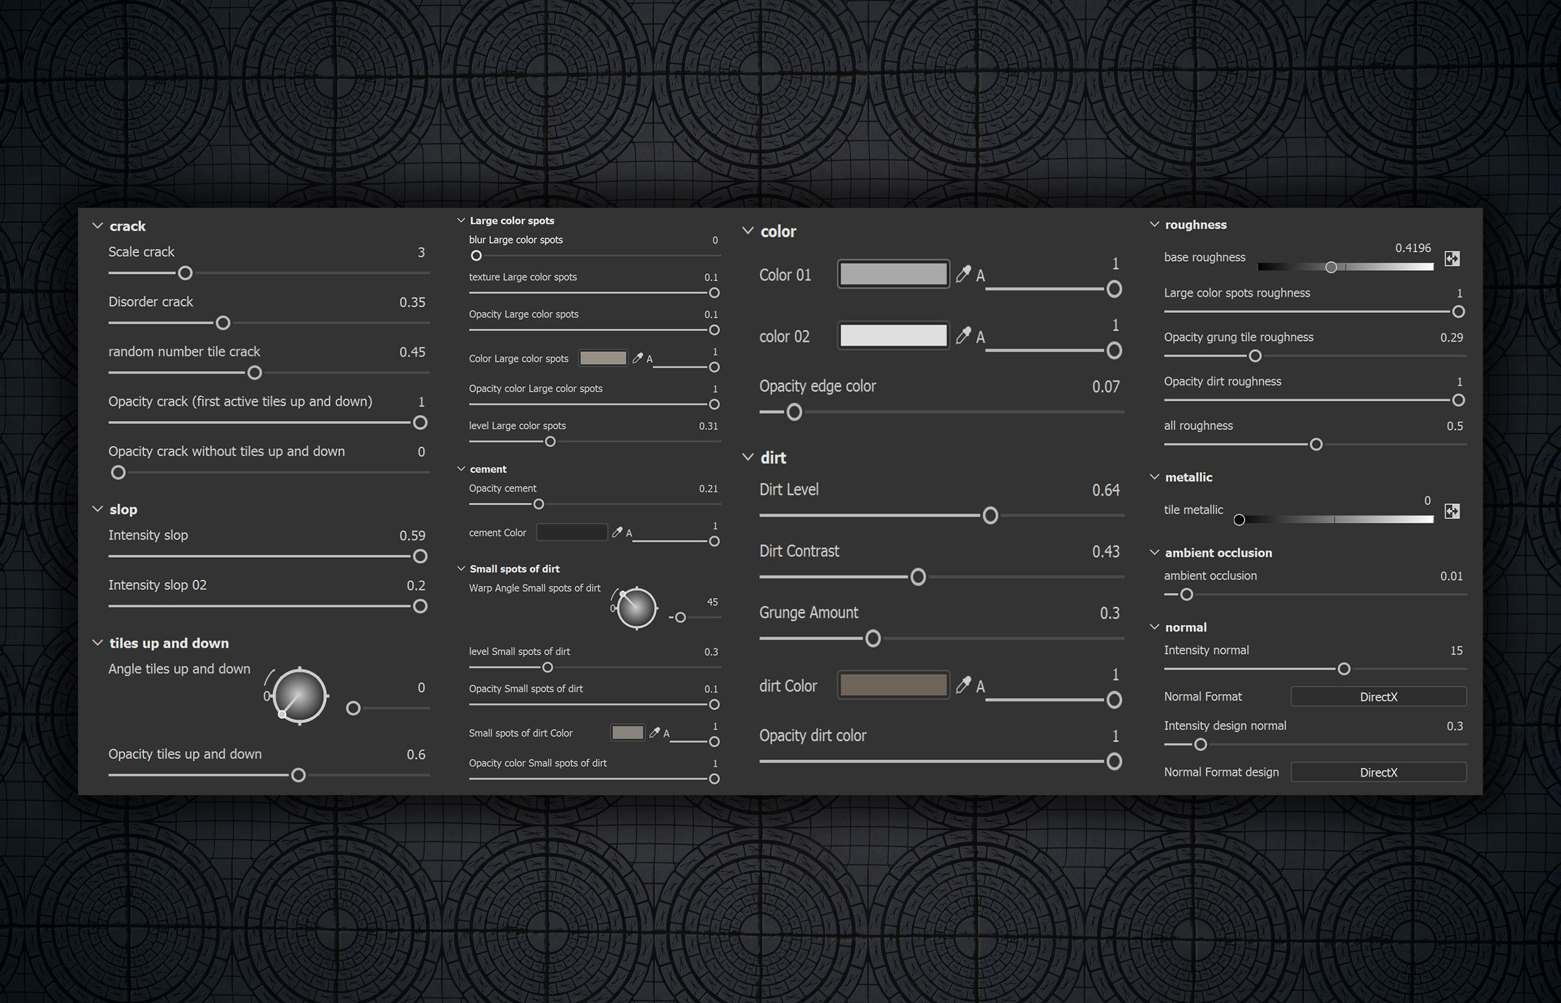Click expand icon next to tile metallic

coord(1452,512)
